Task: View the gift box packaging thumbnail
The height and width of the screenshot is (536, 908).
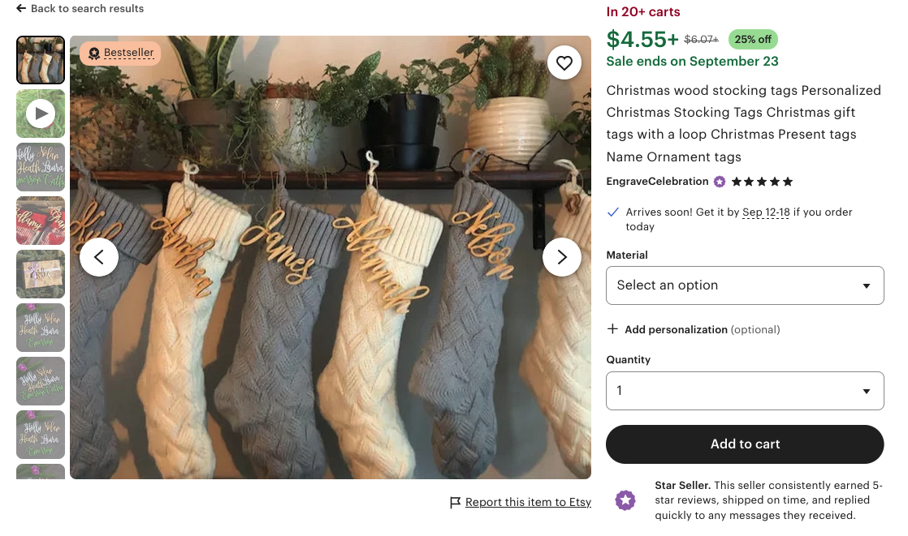Action: (41, 274)
